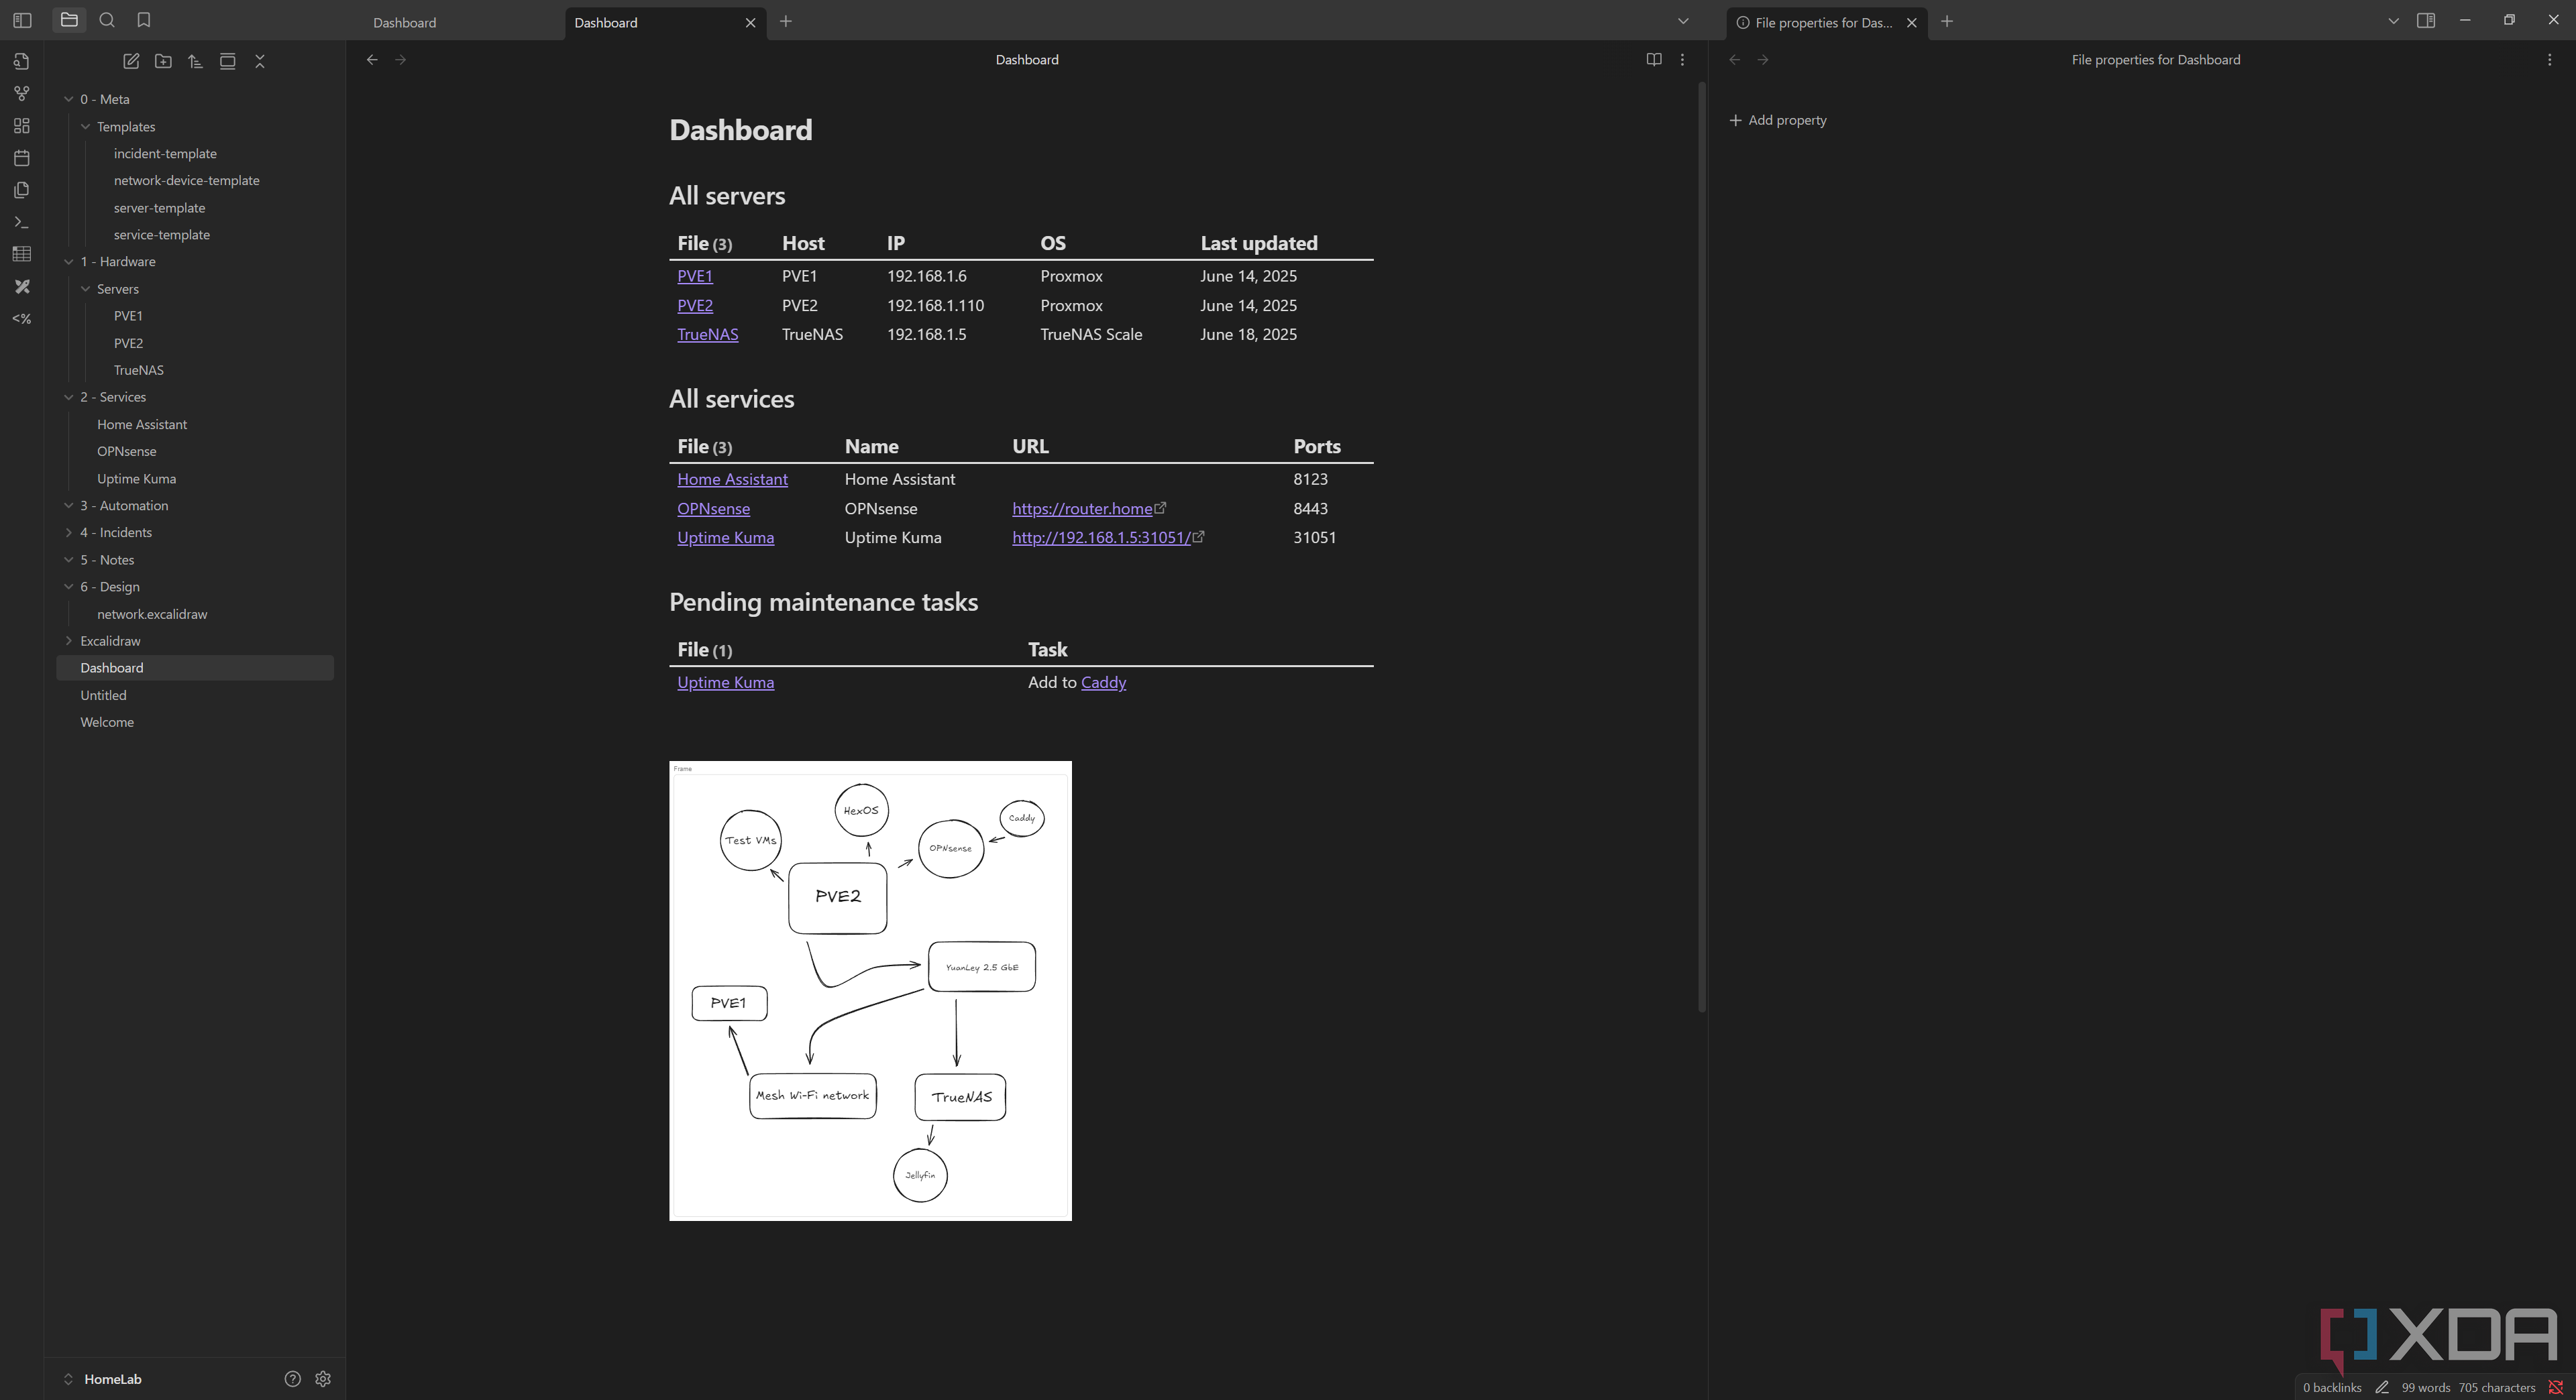The width and height of the screenshot is (2576, 1400).
Task: Open Obsidian settings gear
Action: coord(323,1379)
